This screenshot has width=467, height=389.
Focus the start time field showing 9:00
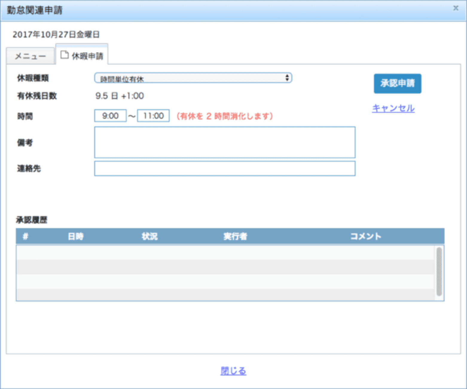pos(110,116)
